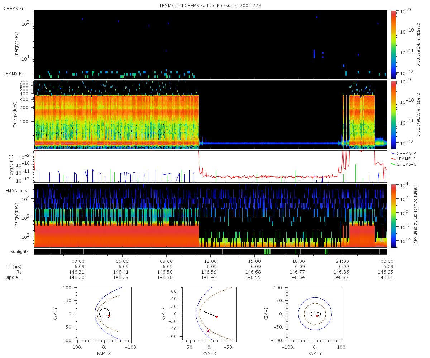Click the green sunlight marker after 15:00
430x358 pixels.
click(x=267, y=252)
